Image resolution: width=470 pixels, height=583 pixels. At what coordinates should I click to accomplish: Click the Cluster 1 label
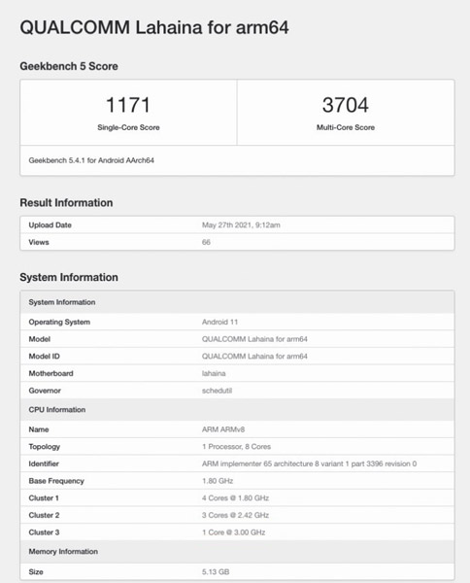tap(44, 497)
